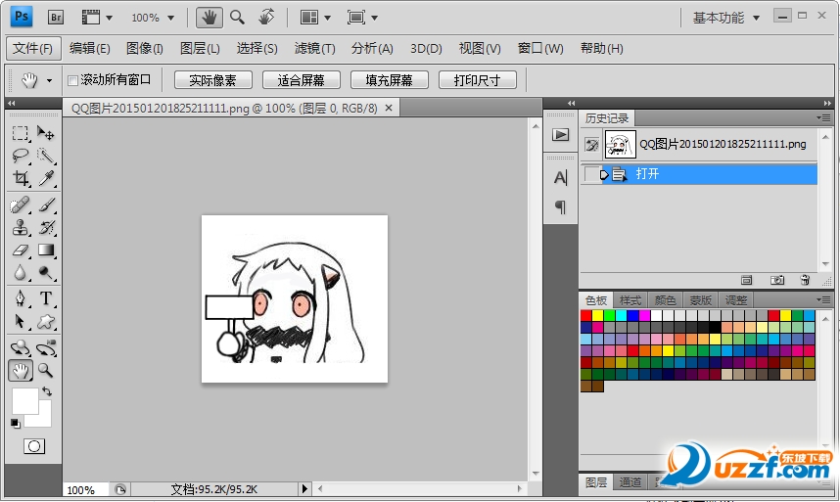
Task: Select the Lasso tool
Action: (x=21, y=156)
